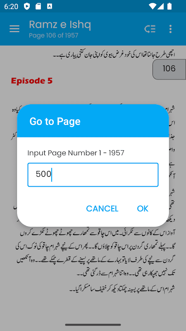Open the three-dot overflow menu
Screen dimensions: 186x331
171,29
